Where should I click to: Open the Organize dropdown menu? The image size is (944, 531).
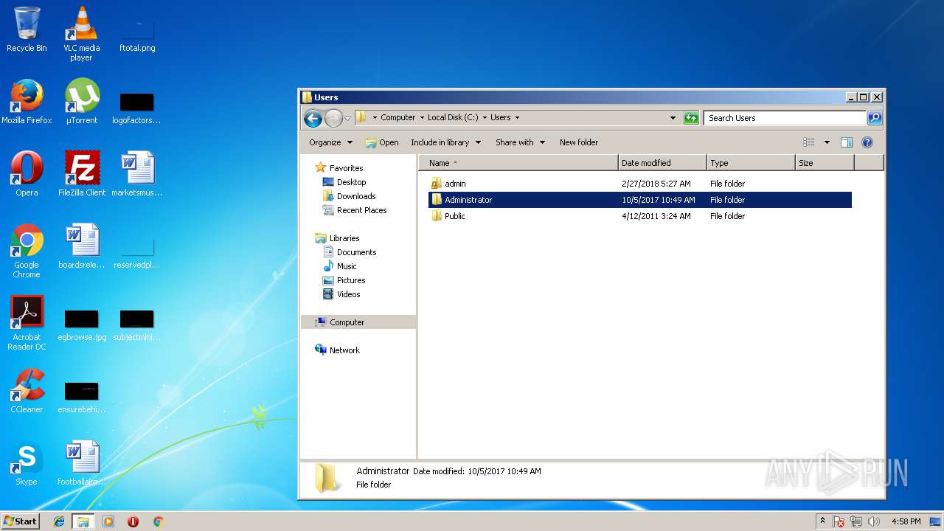pos(330,142)
